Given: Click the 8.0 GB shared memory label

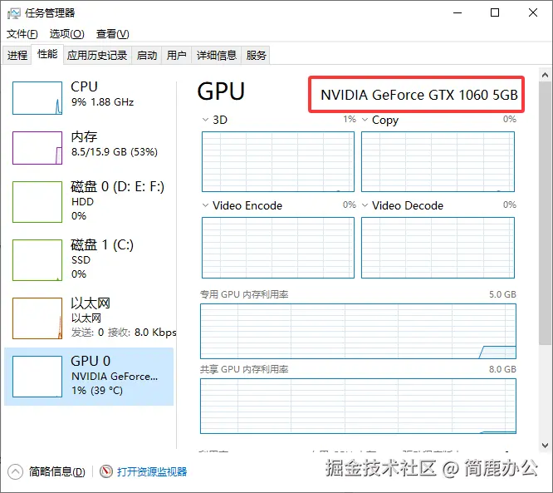Looking at the screenshot, I should click(x=502, y=369).
